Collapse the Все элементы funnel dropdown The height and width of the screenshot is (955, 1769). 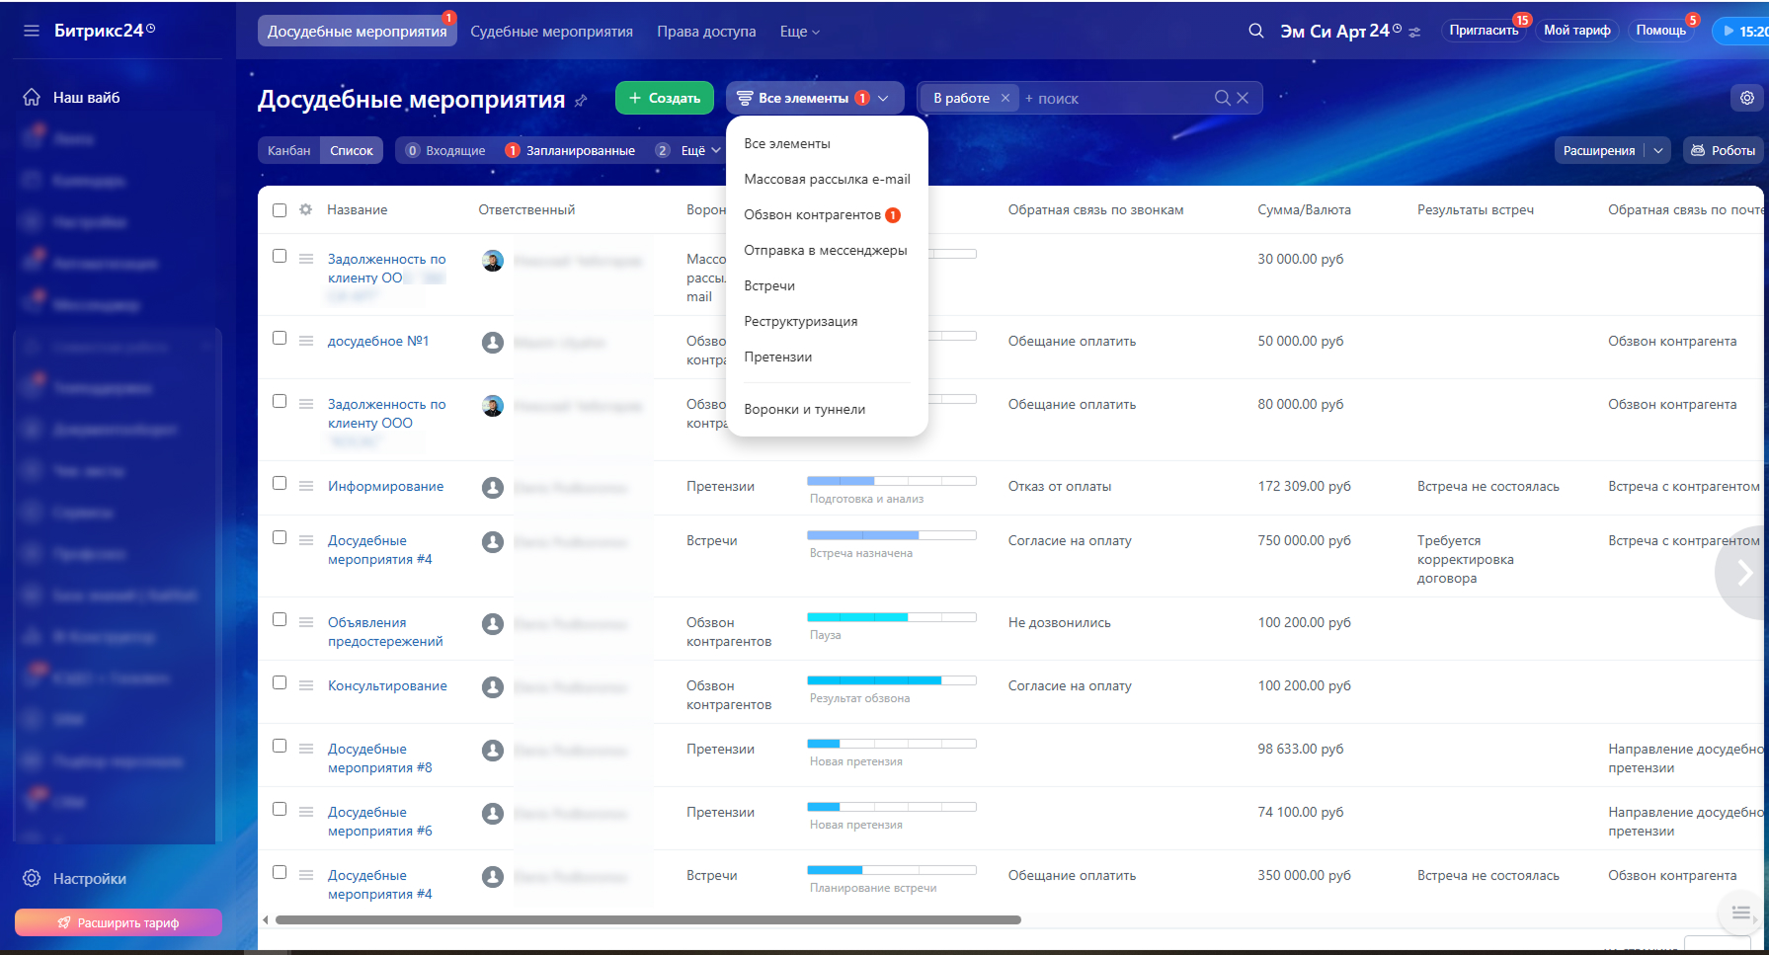[x=883, y=98]
